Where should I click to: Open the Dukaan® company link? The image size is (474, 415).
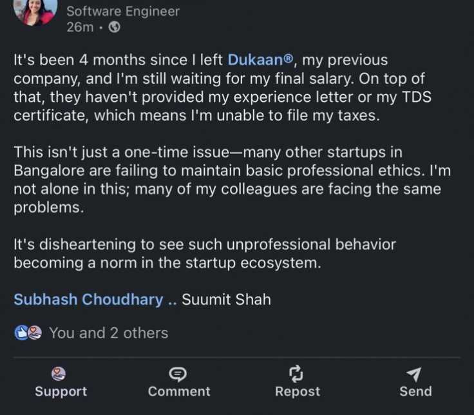pyautogui.click(x=261, y=60)
